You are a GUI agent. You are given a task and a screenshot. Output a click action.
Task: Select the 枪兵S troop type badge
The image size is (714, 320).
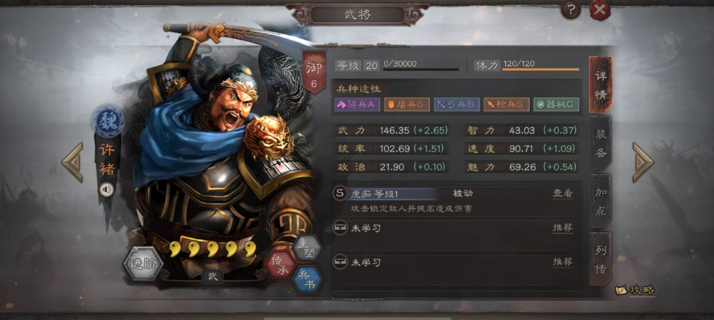pyautogui.click(x=506, y=105)
